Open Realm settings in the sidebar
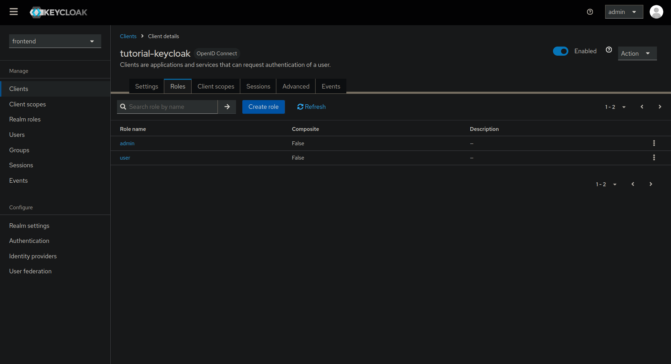The width and height of the screenshot is (671, 364). [55, 226]
